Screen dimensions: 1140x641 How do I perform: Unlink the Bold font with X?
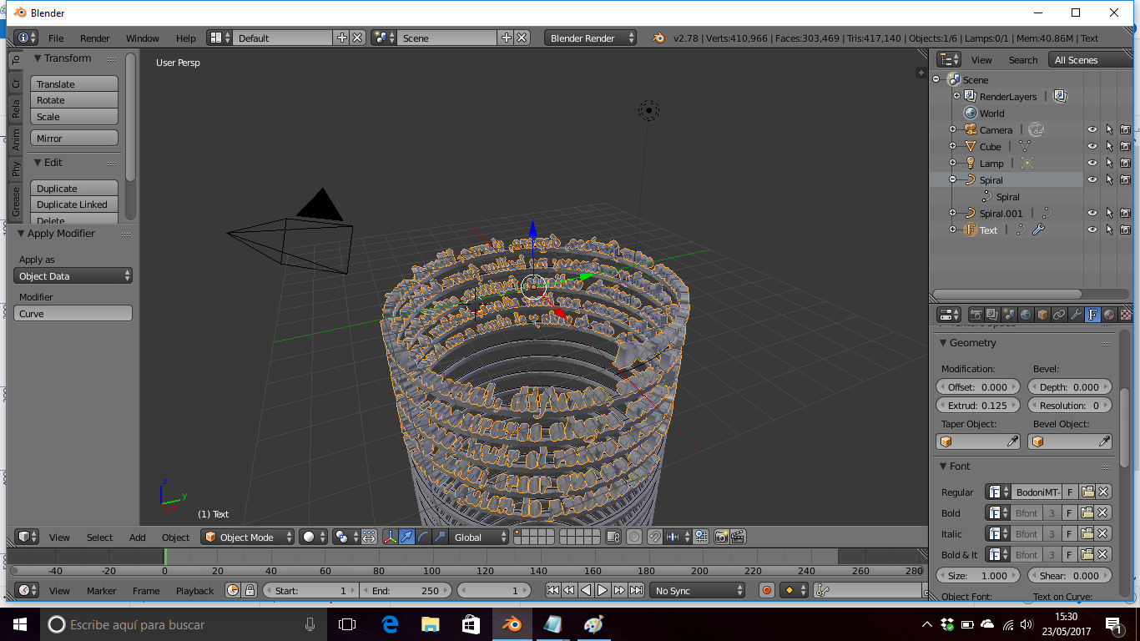(1102, 512)
